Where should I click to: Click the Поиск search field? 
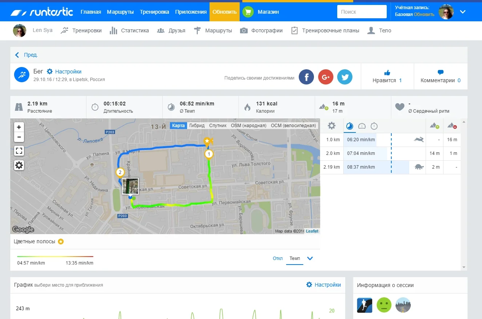point(362,12)
